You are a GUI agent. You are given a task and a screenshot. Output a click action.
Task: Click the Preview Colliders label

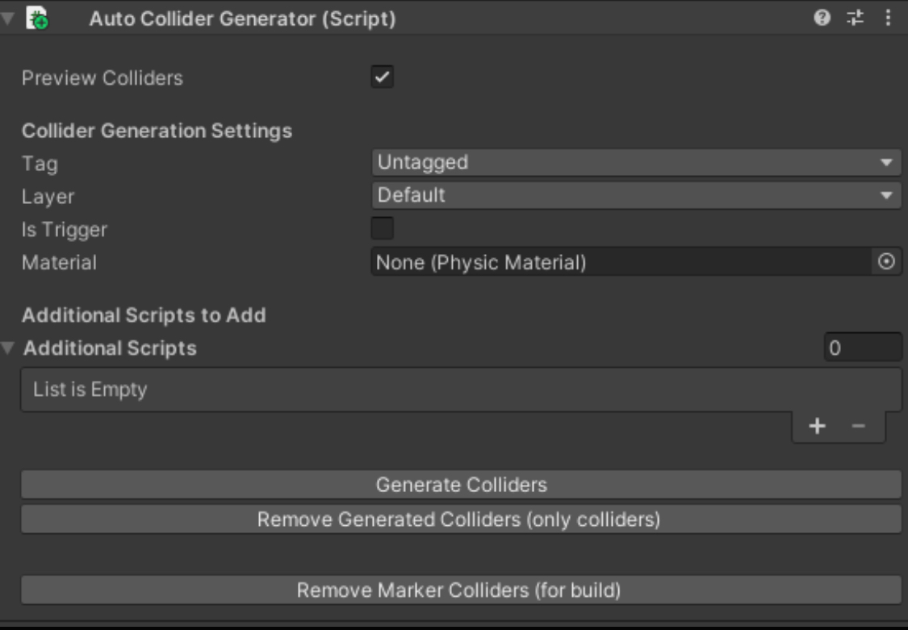point(102,78)
